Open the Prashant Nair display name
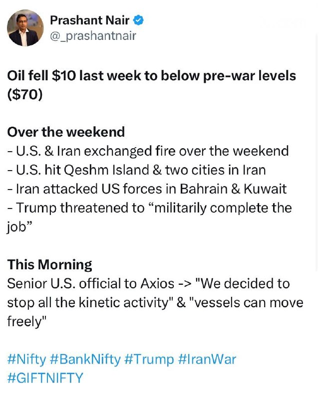Image resolution: width=320 pixels, height=399 pixels. (x=89, y=20)
